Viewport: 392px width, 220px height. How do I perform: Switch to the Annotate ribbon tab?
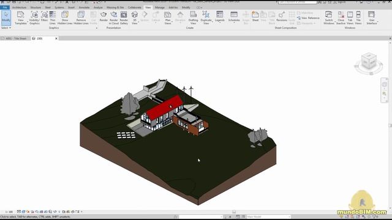tap(84, 7)
